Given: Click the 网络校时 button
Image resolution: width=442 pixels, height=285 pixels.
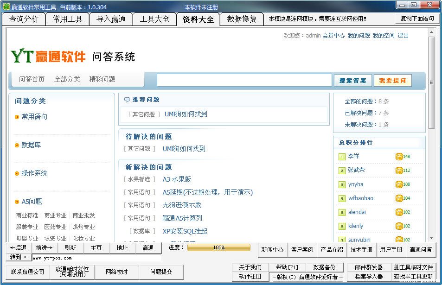Looking at the screenshot, I should coord(117,272).
